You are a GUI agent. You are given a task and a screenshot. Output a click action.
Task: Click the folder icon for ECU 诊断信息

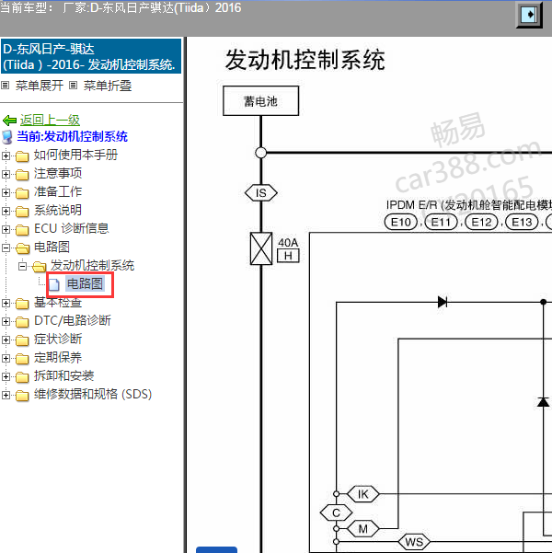(22, 230)
